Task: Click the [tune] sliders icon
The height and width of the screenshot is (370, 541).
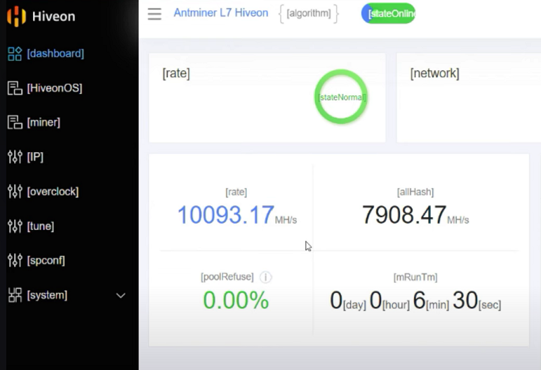Action: [x=15, y=226]
